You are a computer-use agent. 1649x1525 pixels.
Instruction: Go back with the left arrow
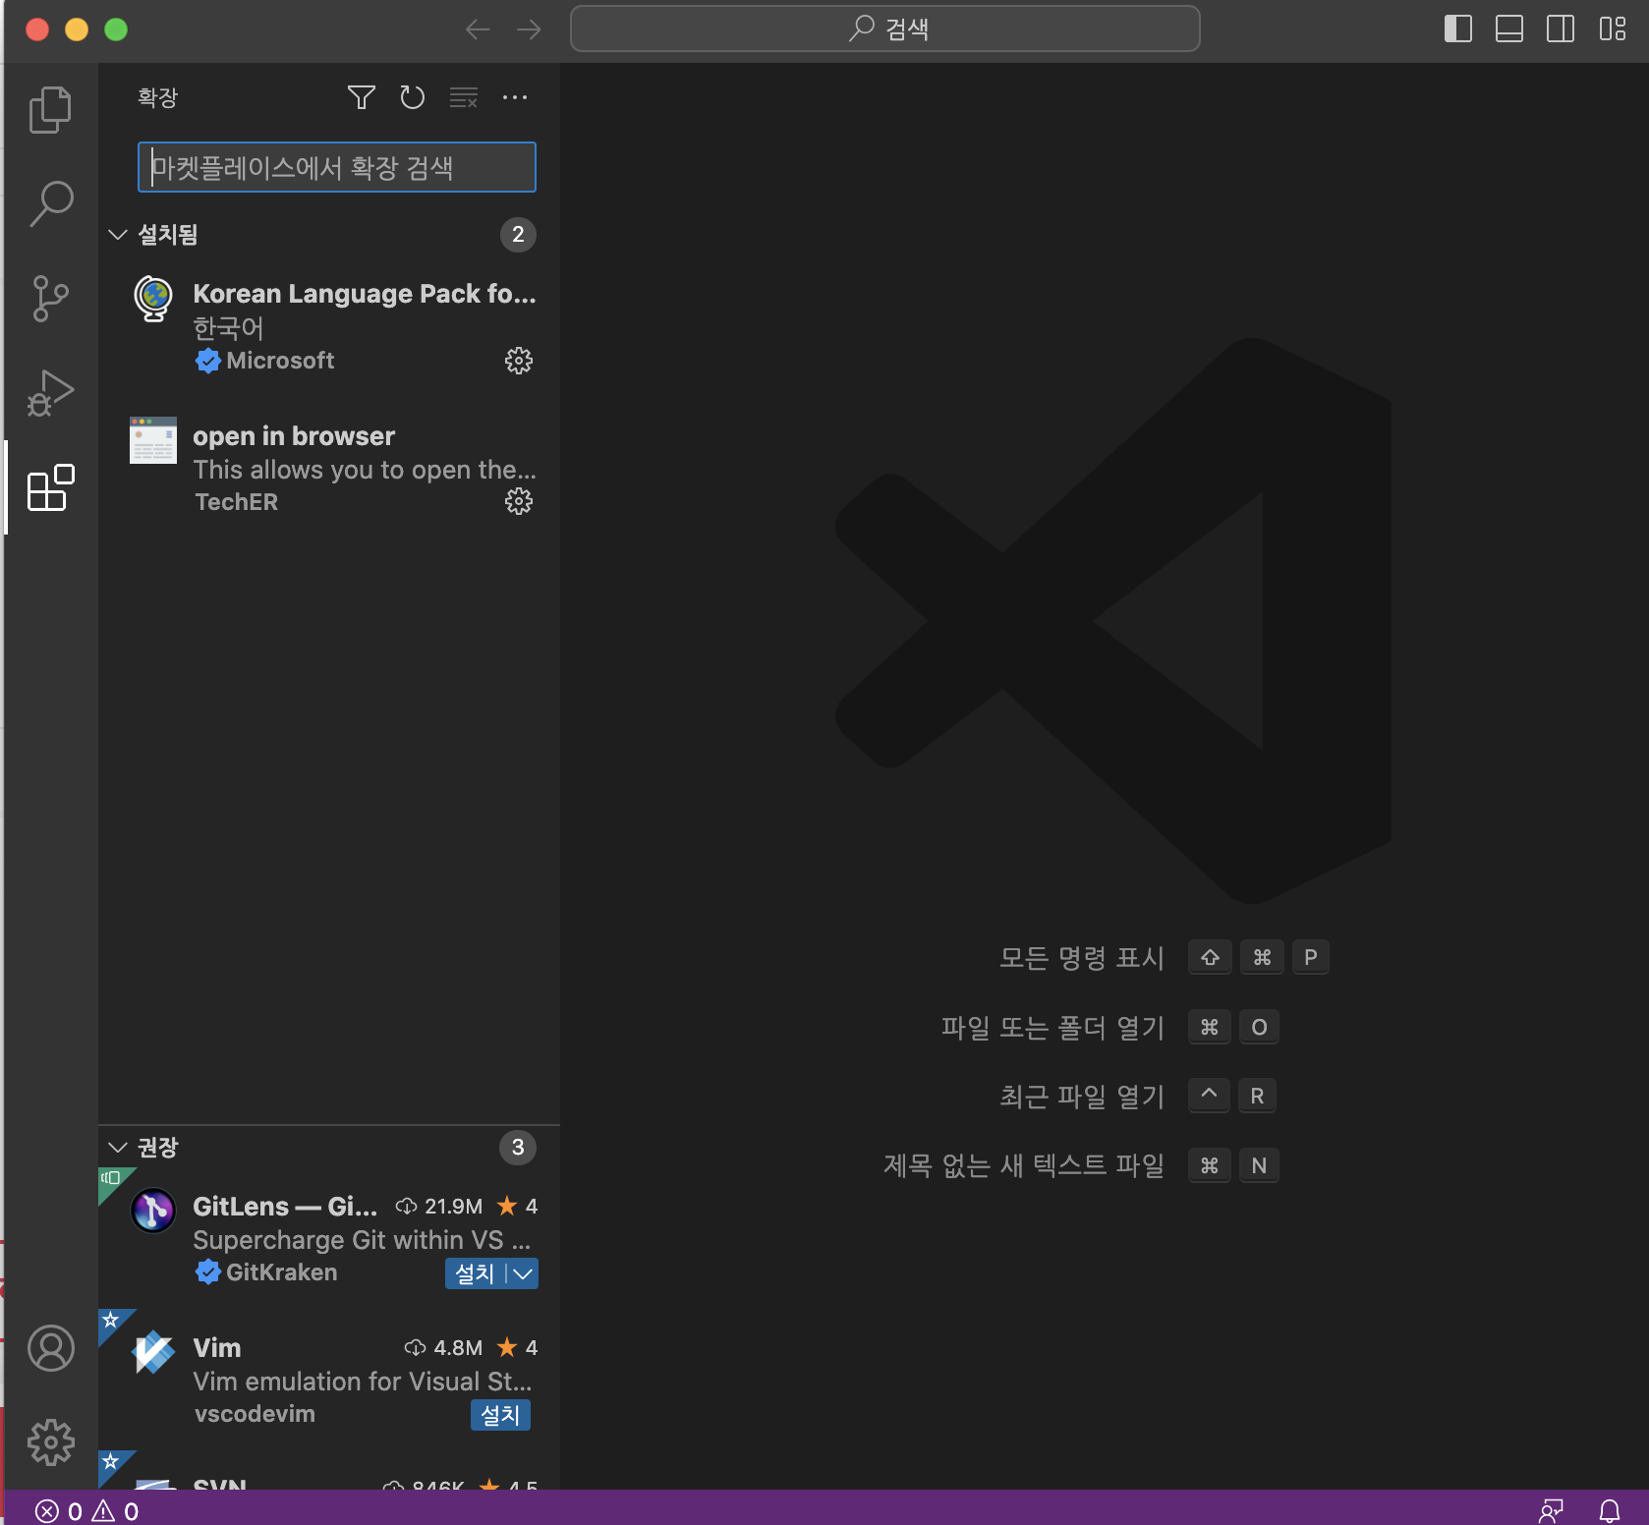pos(478,29)
